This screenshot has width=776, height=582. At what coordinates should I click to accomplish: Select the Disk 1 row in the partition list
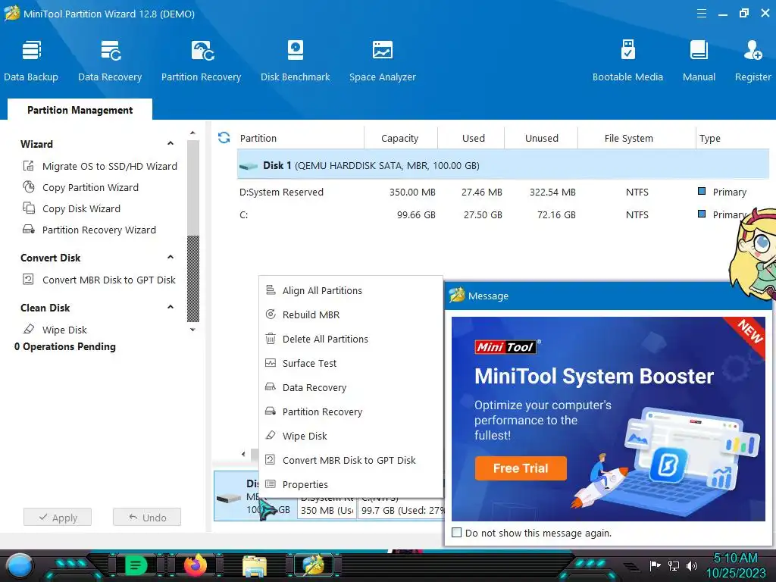point(503,165)
